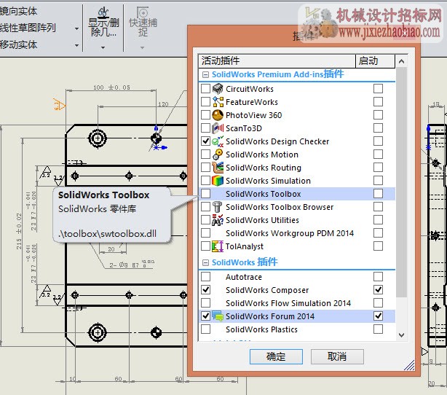447x395 pixels.
Task: Click the TolAnalyst icon
Action: point(218,246)
